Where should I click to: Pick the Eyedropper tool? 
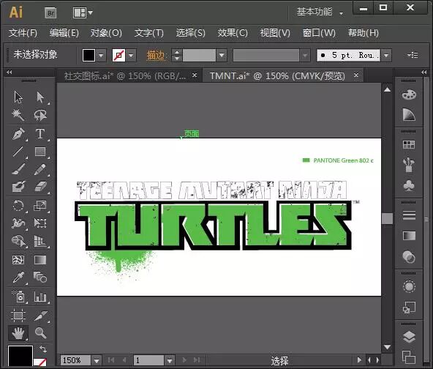(18, 277)
